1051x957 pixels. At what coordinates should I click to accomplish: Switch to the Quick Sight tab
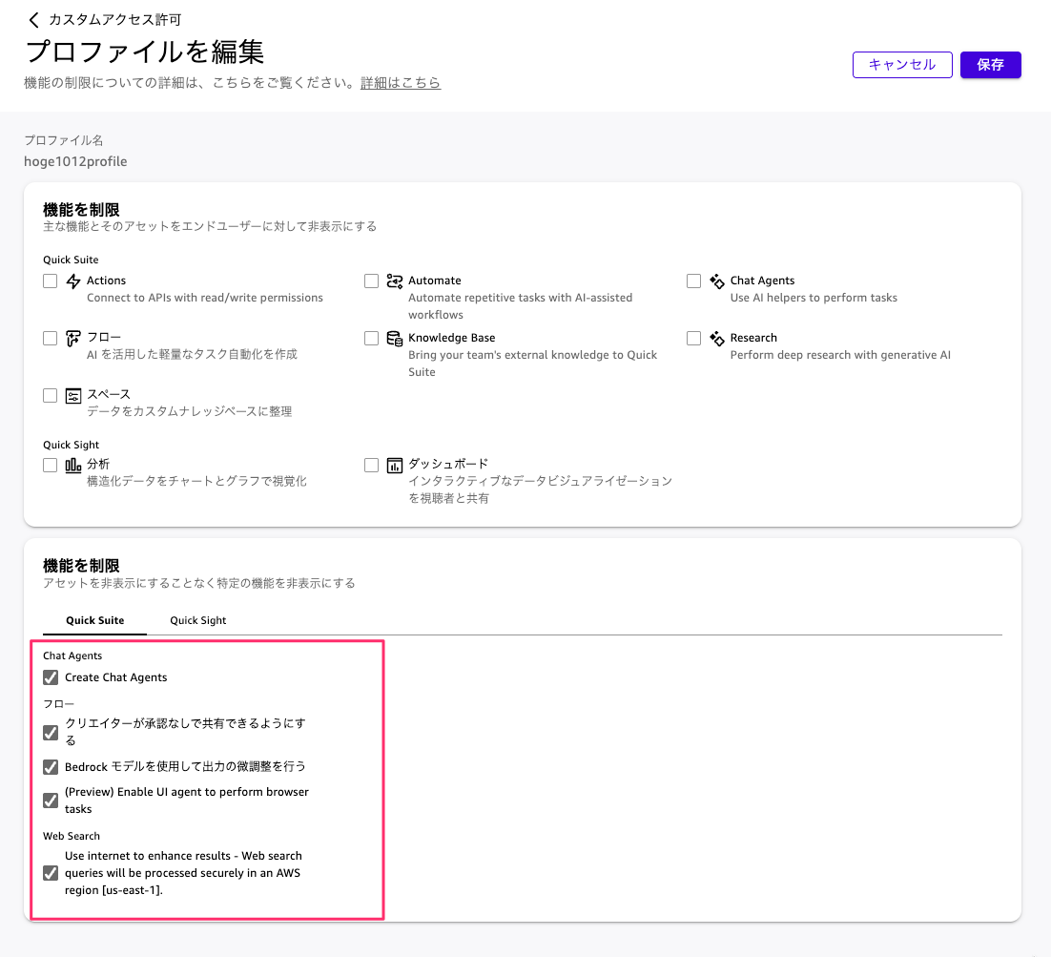(198, 620)
